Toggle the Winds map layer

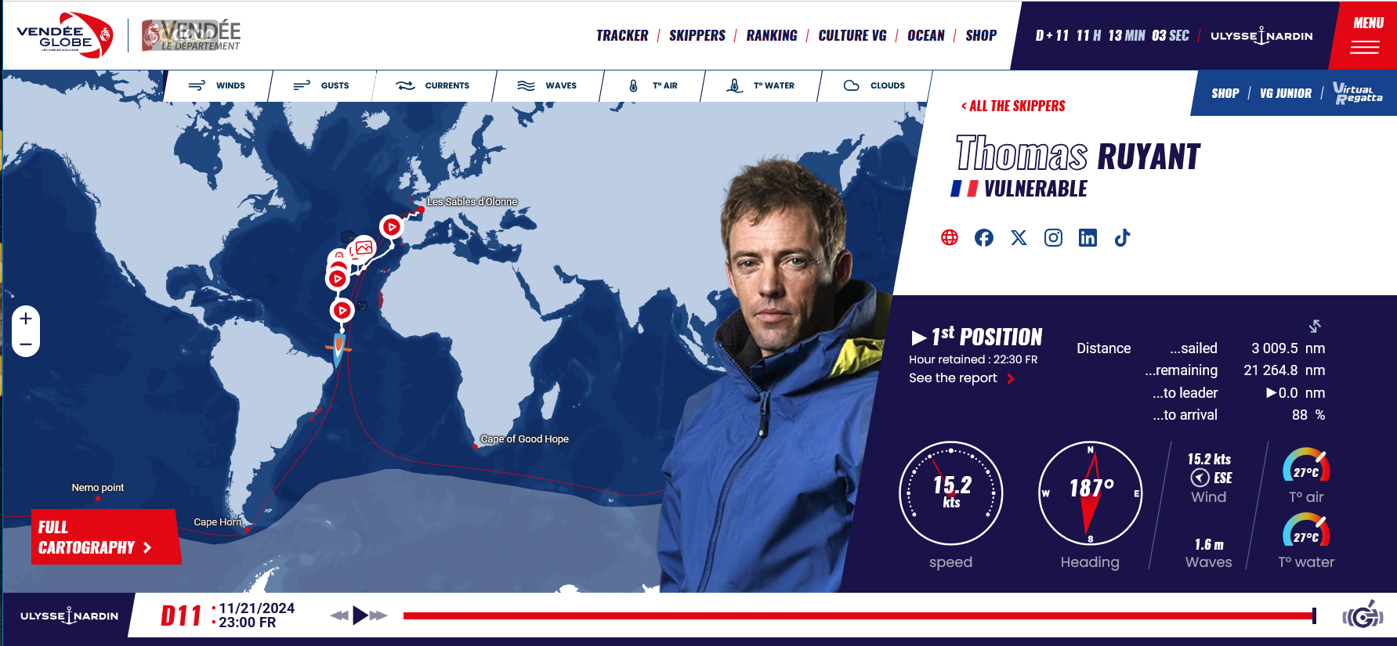tap(217, 85)
